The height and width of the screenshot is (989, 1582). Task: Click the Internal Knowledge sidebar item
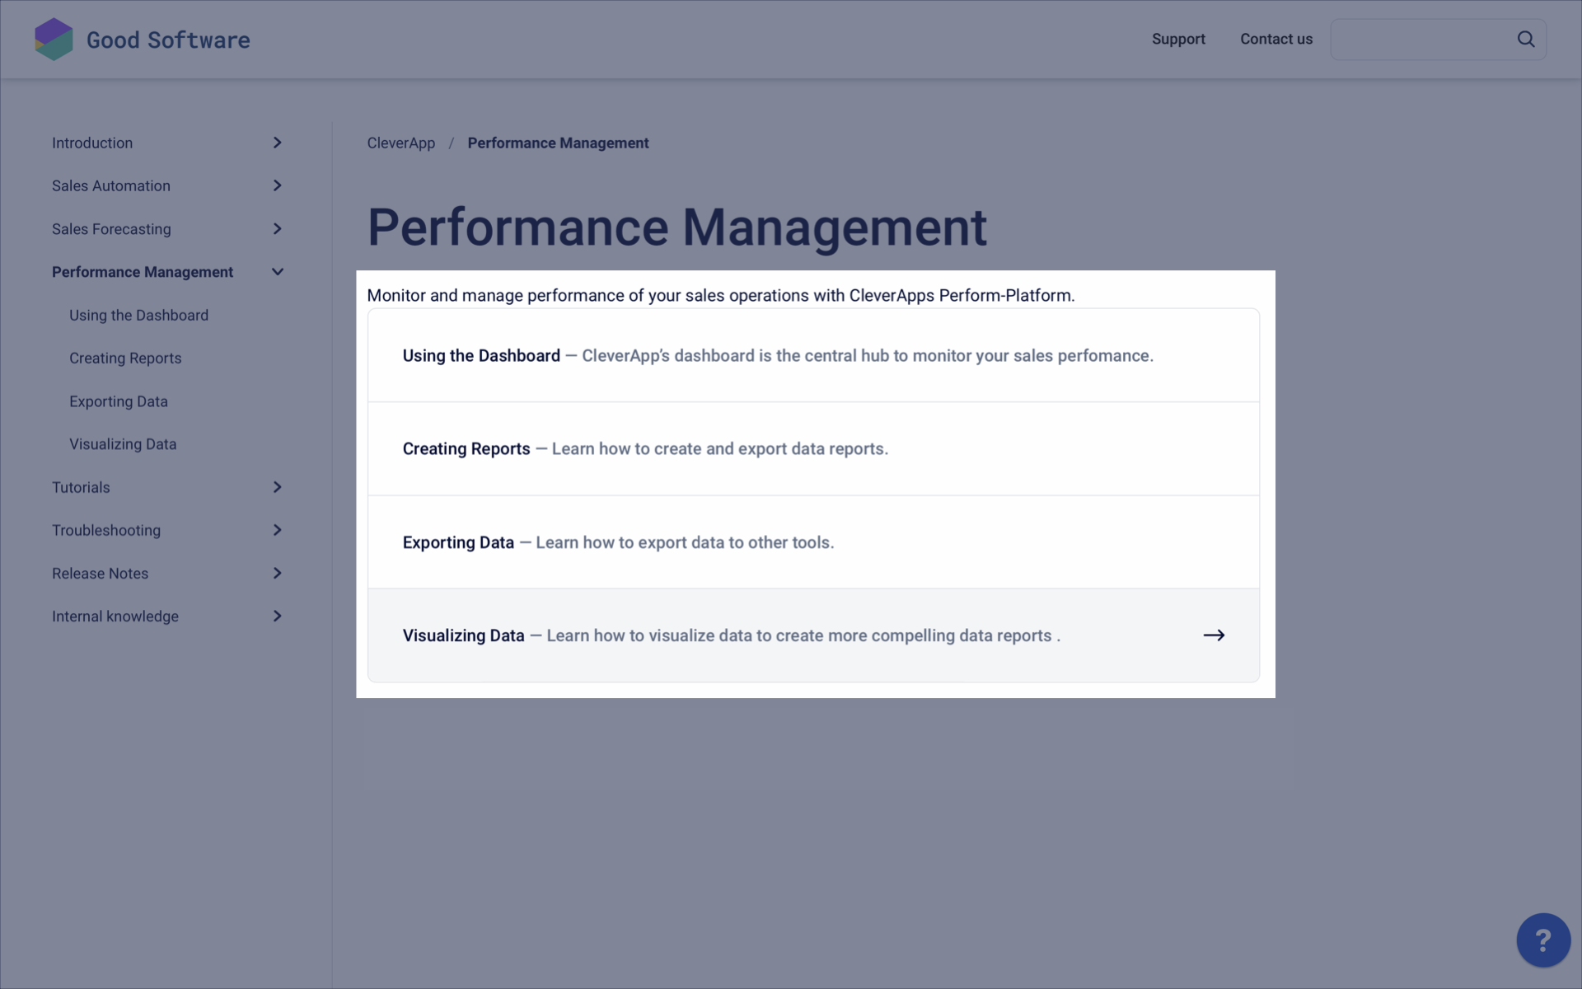[115, 616]
